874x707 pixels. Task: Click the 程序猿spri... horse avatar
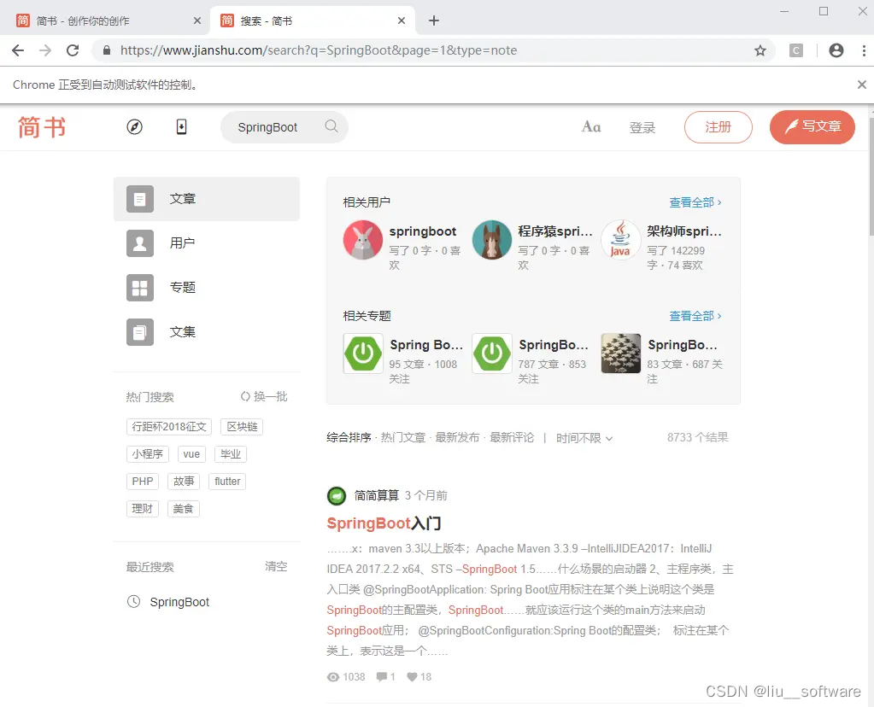point(491,240)
